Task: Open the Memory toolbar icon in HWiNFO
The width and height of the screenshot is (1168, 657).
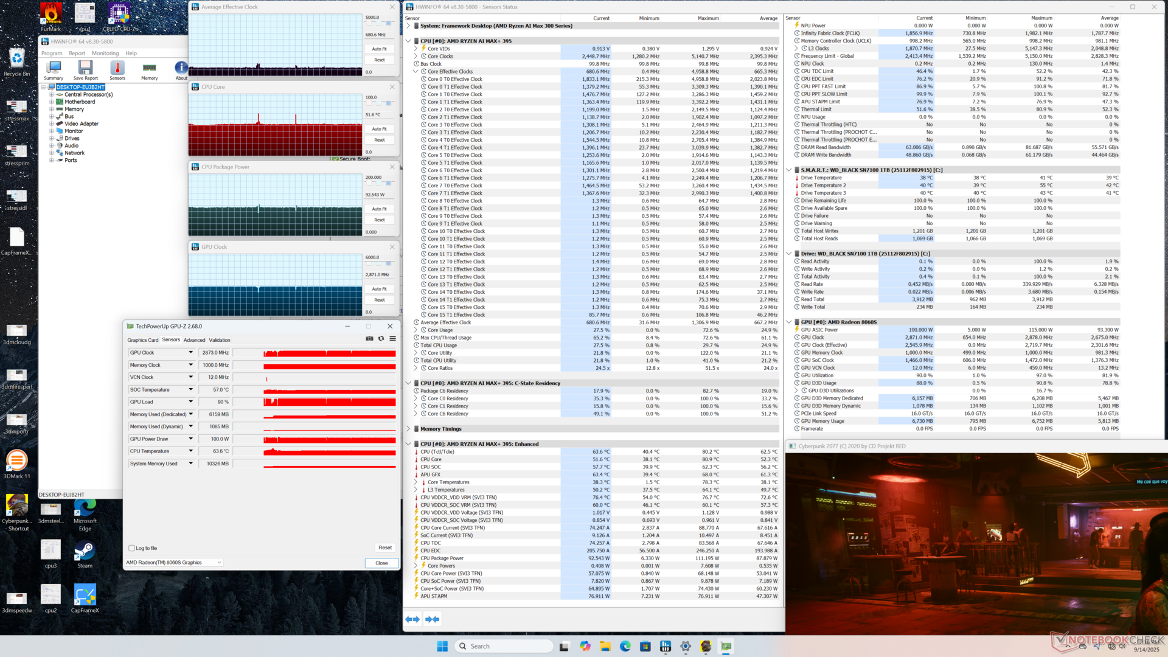Action: coord(149,69)
